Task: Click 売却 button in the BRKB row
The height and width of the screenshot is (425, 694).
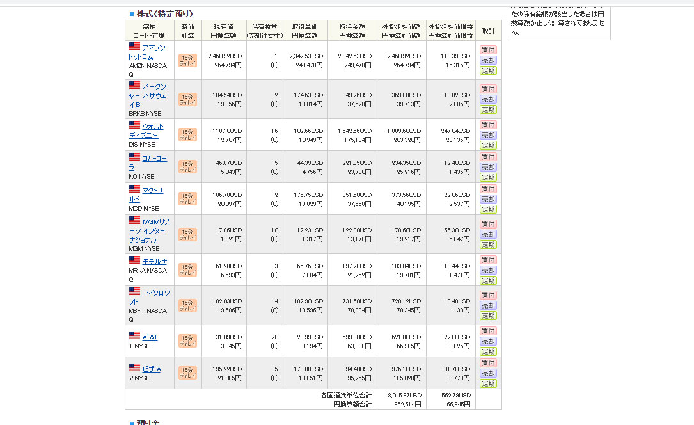Action: 488,99
